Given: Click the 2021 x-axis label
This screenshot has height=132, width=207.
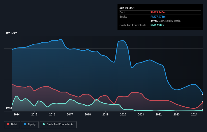Looking at the screenshot, I should (141, 114).
